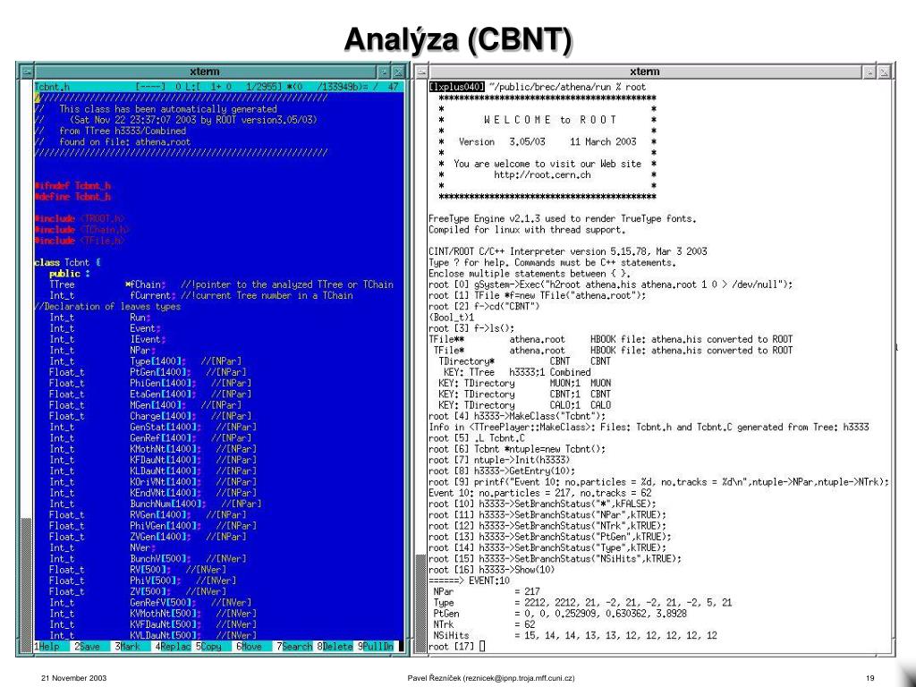Click the 'Declaration of leaves types' comment
Image resolution: width=916 pixels, height=687 pixels.
tap(107, 306)
